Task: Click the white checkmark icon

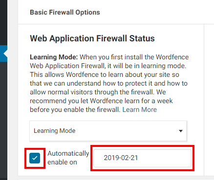Action: 35,158
